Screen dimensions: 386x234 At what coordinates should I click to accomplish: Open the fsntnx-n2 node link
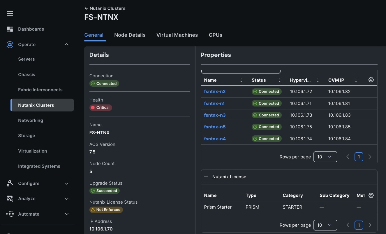pyautogui.click(x=215, y=92)
